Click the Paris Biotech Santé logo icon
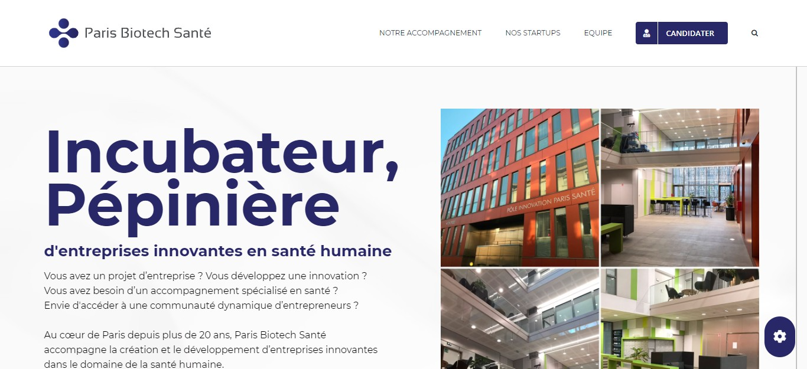Screen dimensions: 807x369 coord(64,33)
